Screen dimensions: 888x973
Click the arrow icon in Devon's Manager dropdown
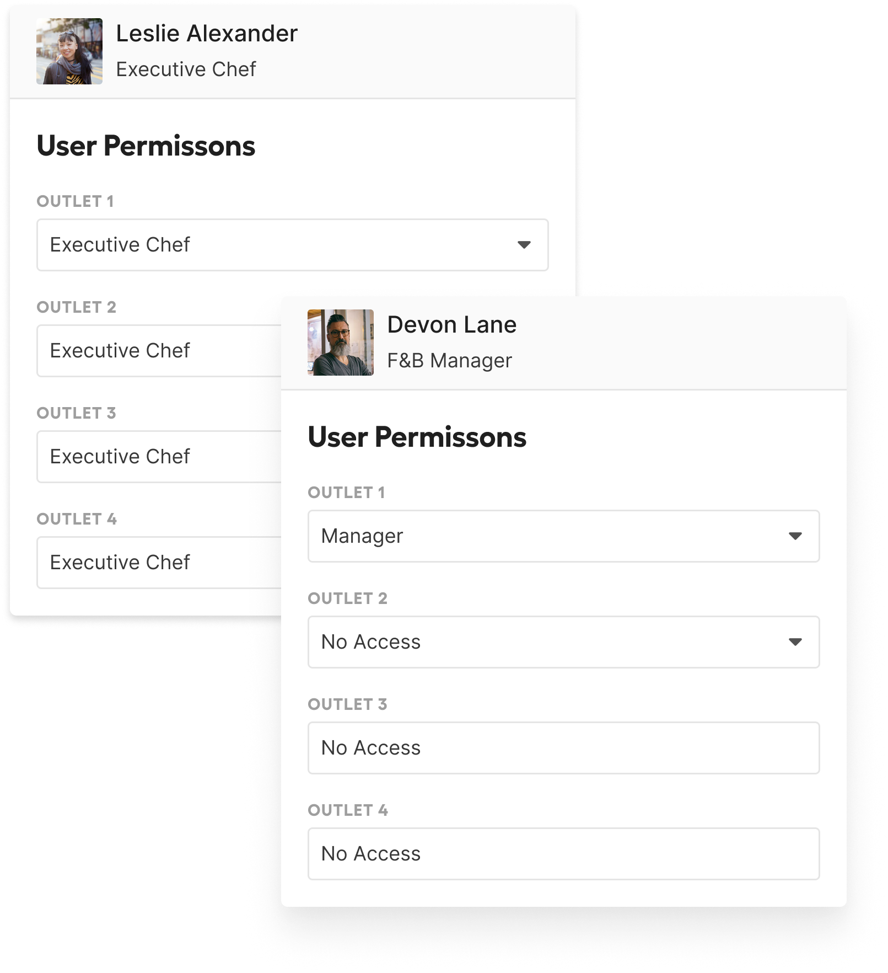[x=795, y=536]
